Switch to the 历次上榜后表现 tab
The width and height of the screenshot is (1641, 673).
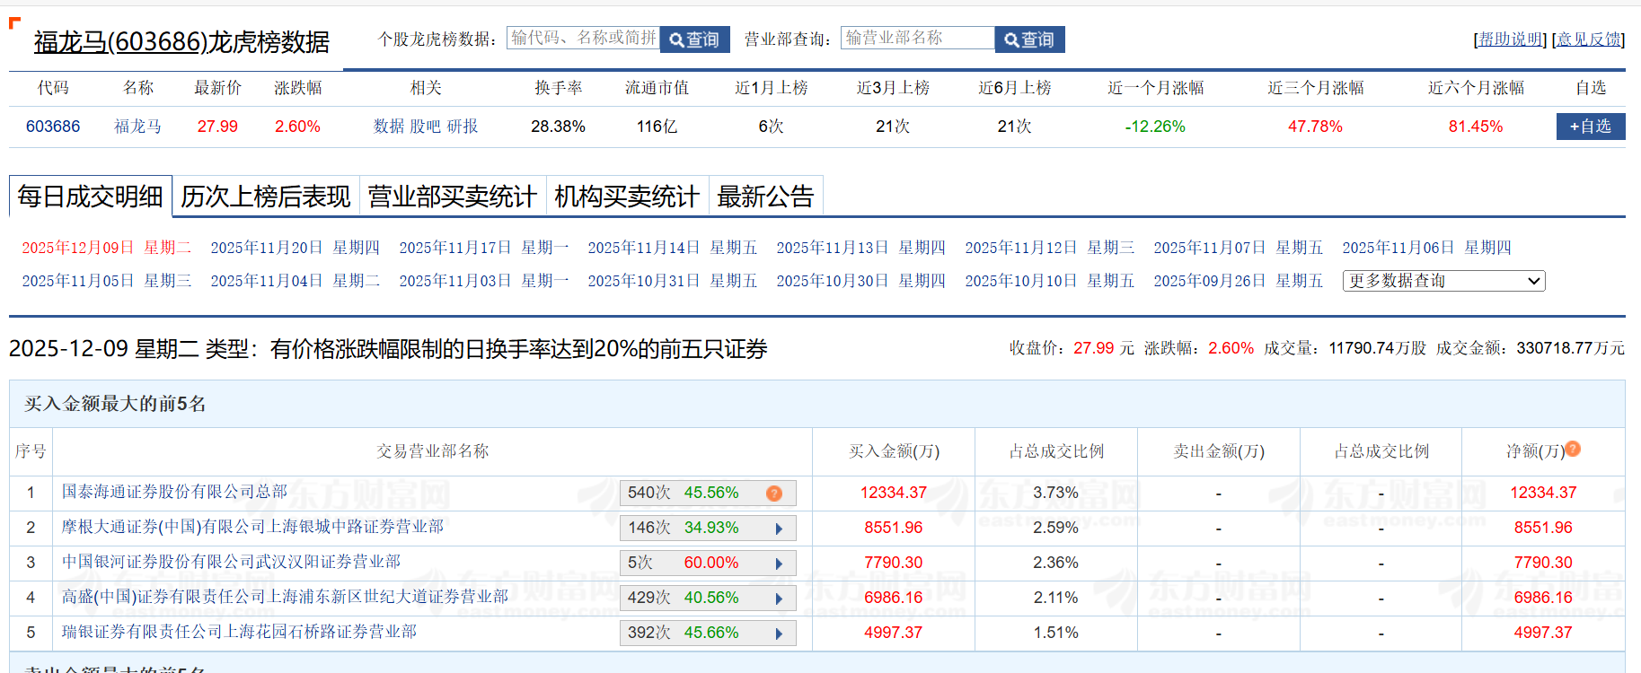(266, 197)
